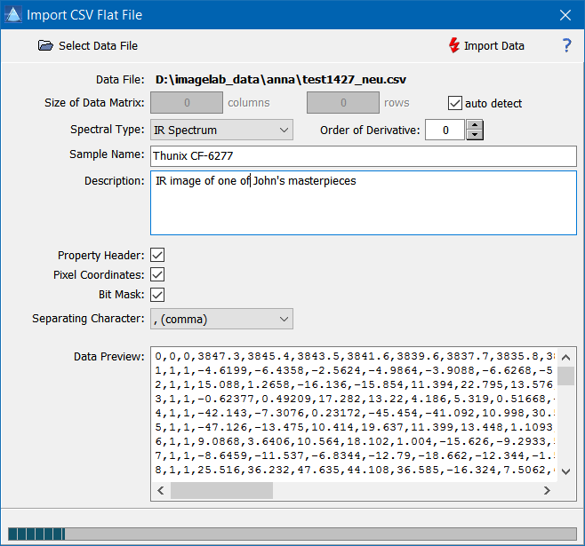Image resolution: width=585 pixels, height=546 pixels.
Task: Increase Order of Derivative with up arrow
Action: point(475,125)
